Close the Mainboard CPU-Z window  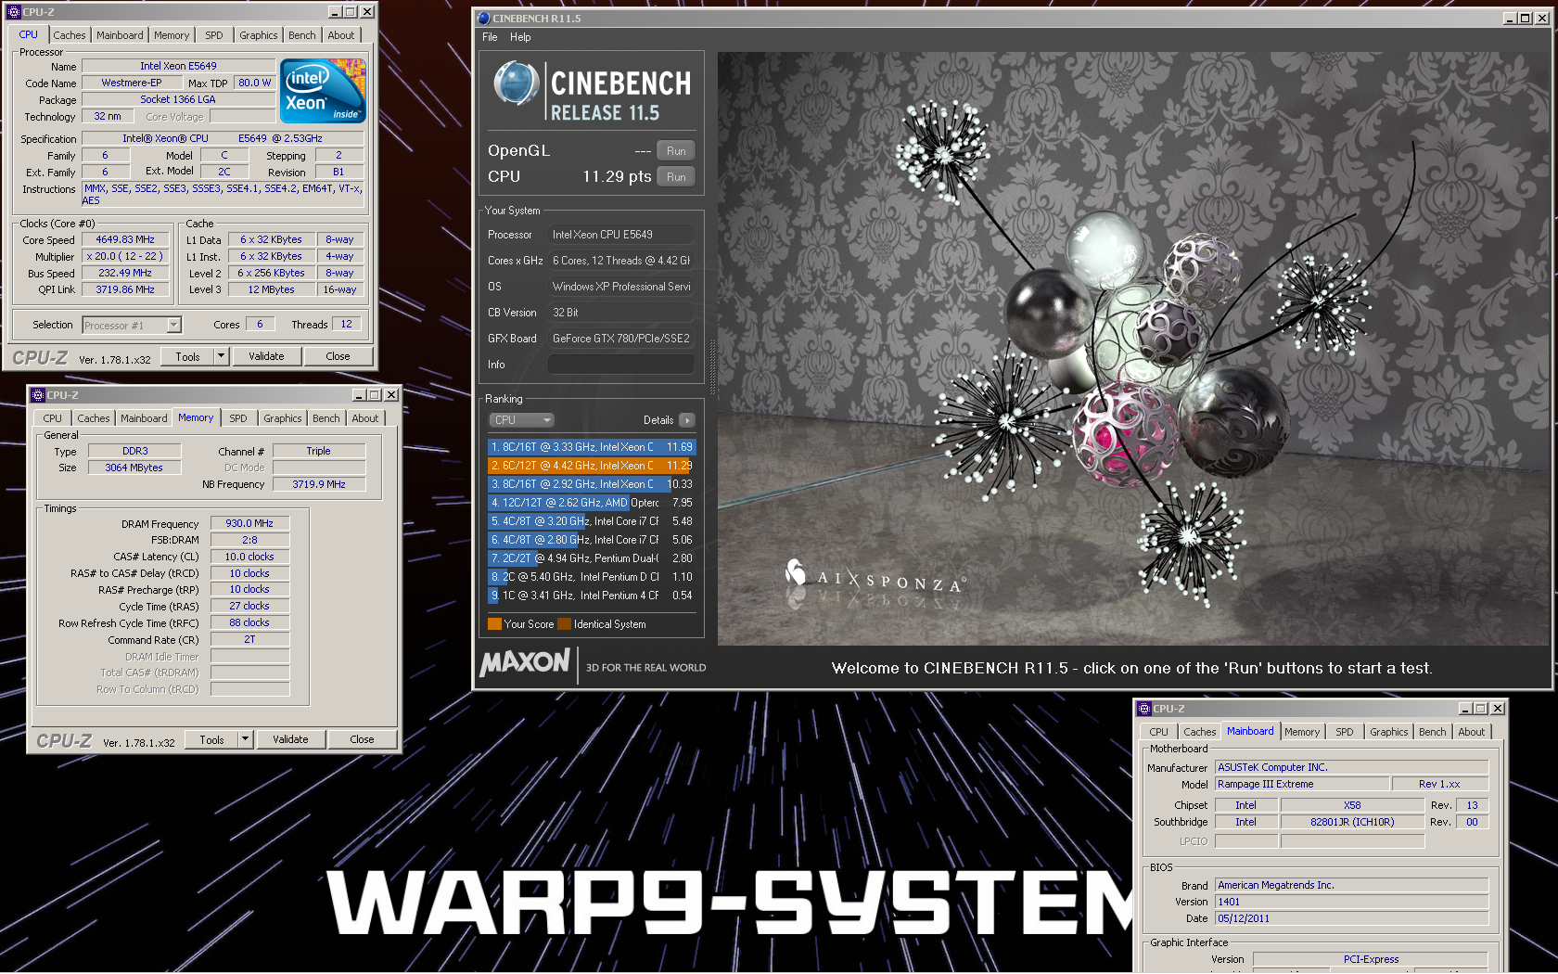tap(1498, 709)
